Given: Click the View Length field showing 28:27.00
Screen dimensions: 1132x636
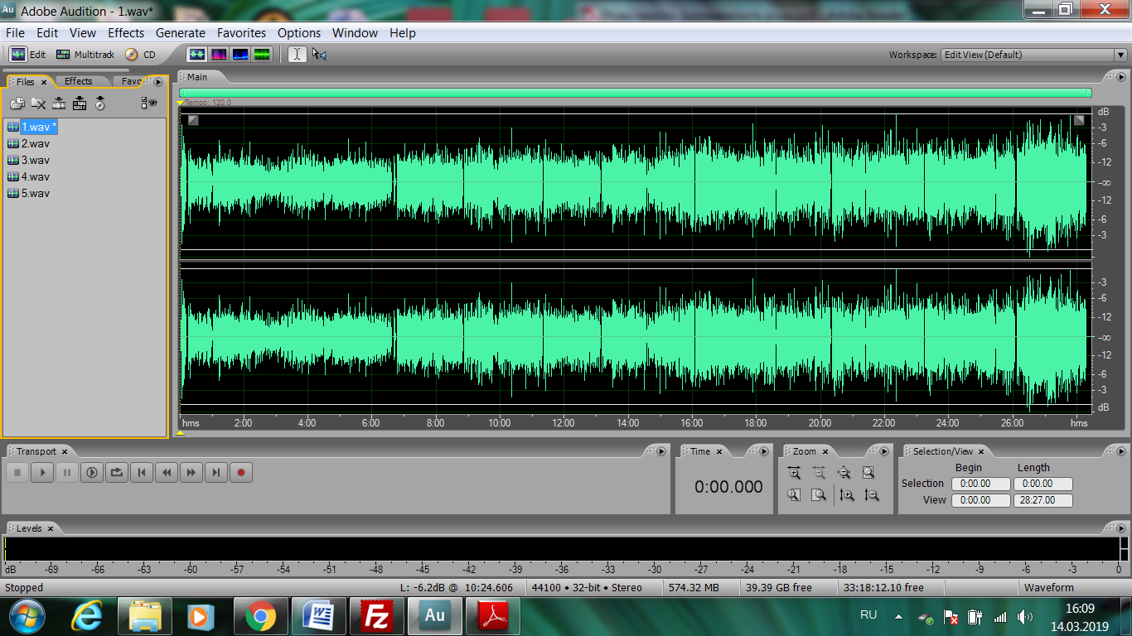Looking at the screenshot, I should [x=1043, y=500].
